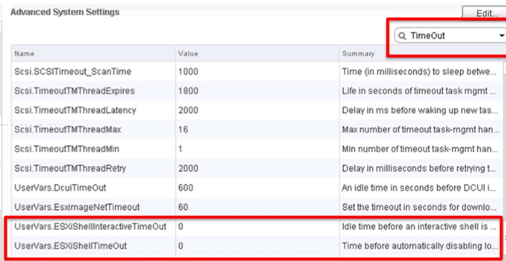The width and height of the screenshot is (506, 261).
Task: Click value 600 of DcuiTimeOut
Action: coord(186,187)
